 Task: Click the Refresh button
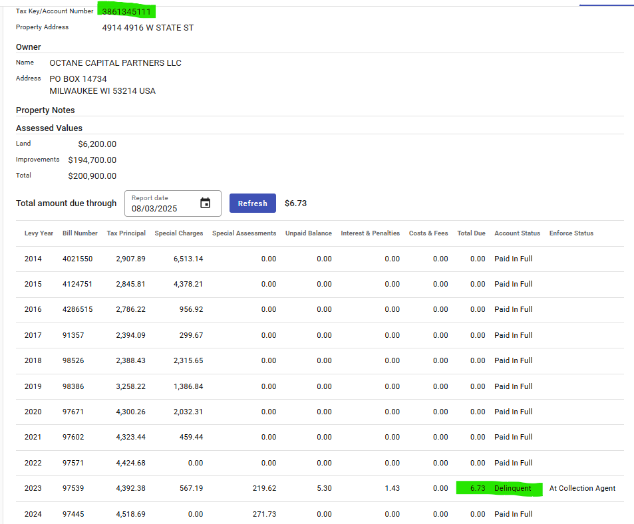(x=252, y=203)
